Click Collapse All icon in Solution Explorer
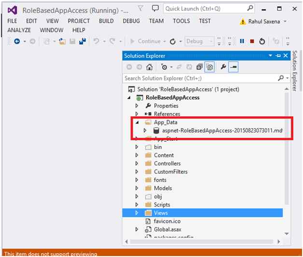303x257 pixels. pyautogui.click(x=199, y=67)
